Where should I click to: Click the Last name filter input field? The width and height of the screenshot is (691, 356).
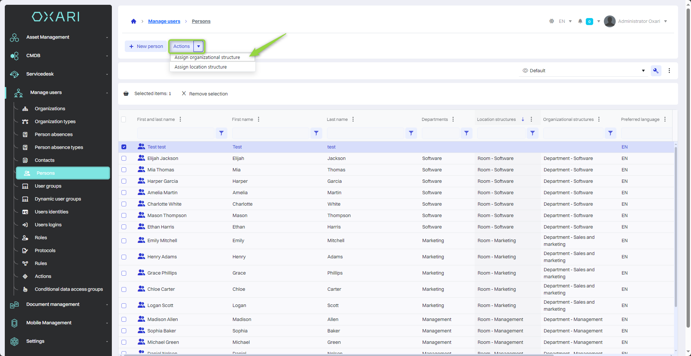click(365, 133)
